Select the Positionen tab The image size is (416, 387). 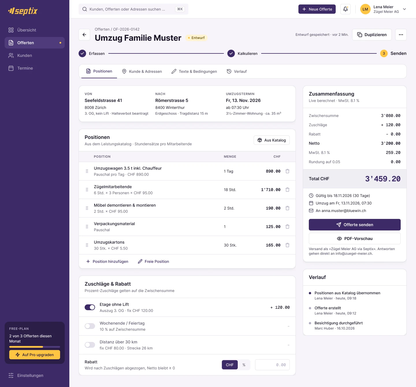pyautogui.click(x=99, y=71)
